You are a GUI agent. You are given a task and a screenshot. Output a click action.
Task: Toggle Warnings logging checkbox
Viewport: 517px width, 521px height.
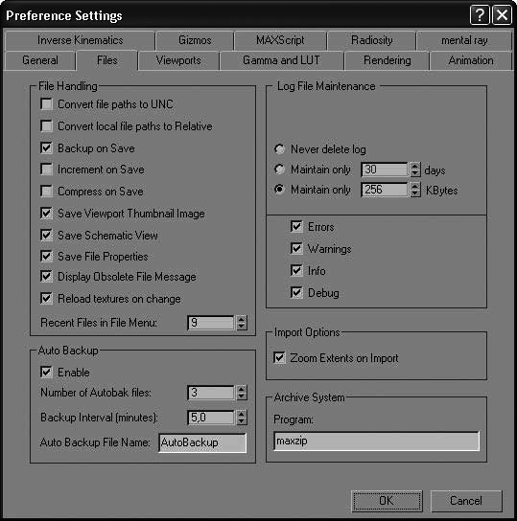click(296, 249)
